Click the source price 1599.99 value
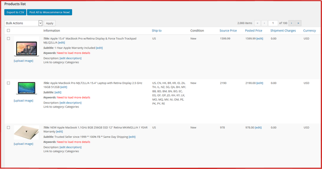Image resolution: width=322 pixels, height=169 pixels. (225, 39)
